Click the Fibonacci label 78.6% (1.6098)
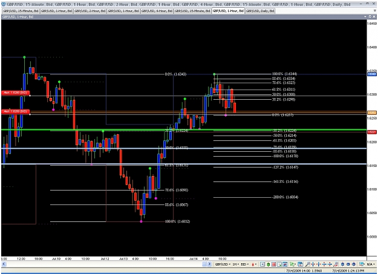Image resolution: width=378 pixels, height=274 pixels. tap(177, 190)
